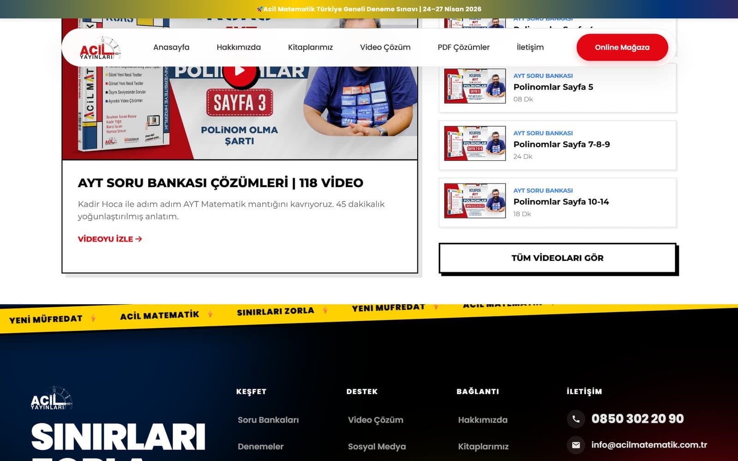Open the Polinomlar Sayfa 10-14 video card
Screen dimensions: 738x461
557,202
